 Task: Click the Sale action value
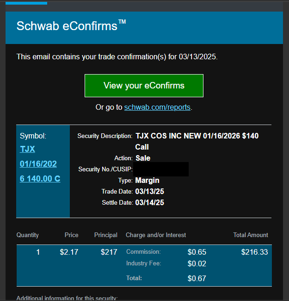click(143, 158)
